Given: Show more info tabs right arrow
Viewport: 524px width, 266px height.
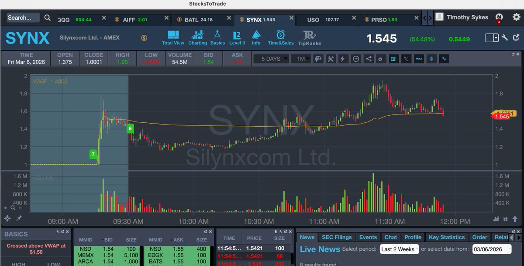Looking at the screenshot, I should pos(519,238).
